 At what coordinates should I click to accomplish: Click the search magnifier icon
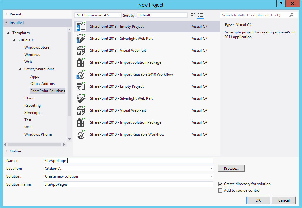292,15
